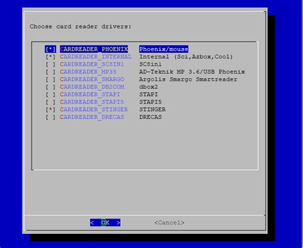This screenshot has width=303, height=248.
Task: Click the STAPI5 description in the right column
Action: (150, 102)
